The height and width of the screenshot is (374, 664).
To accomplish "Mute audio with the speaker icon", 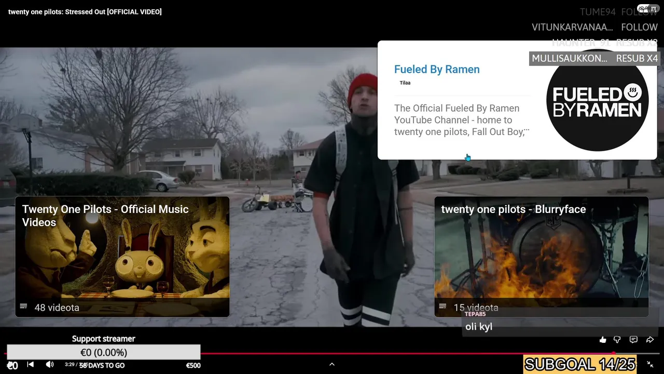I will tap(50, 365).
